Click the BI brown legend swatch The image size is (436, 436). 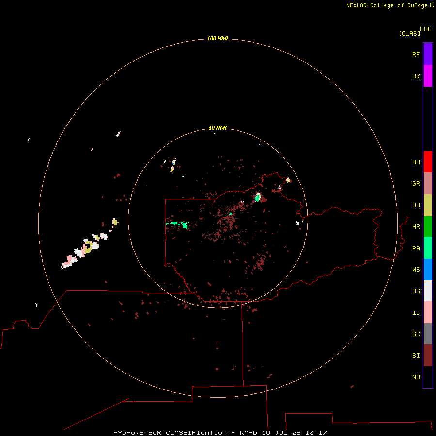pos(428,356)
